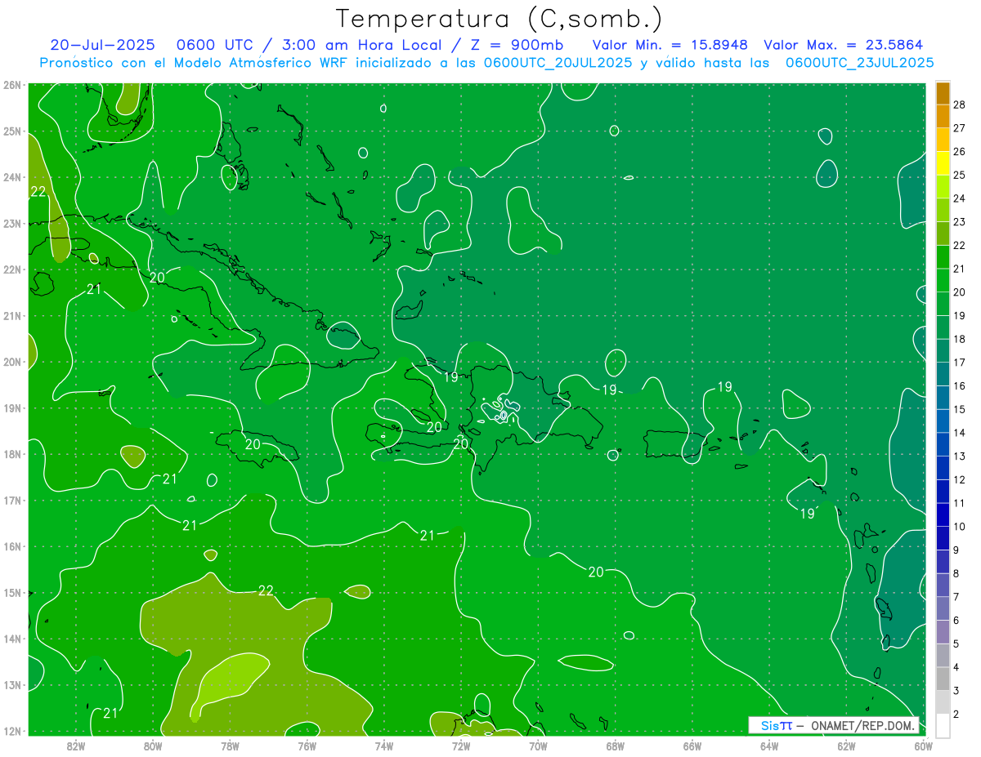This screenshot has width=981, height=757.
Task: Click the latitude axis label '13N'
Action: 12,684
